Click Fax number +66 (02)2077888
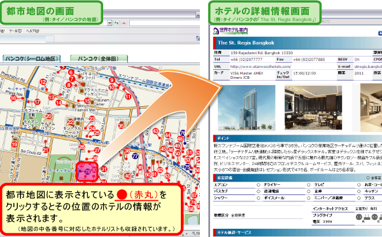Screen dimensions: 382x237 [309, 59]
